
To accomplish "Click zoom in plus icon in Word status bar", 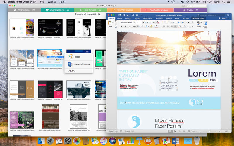I will pos(220,131).
